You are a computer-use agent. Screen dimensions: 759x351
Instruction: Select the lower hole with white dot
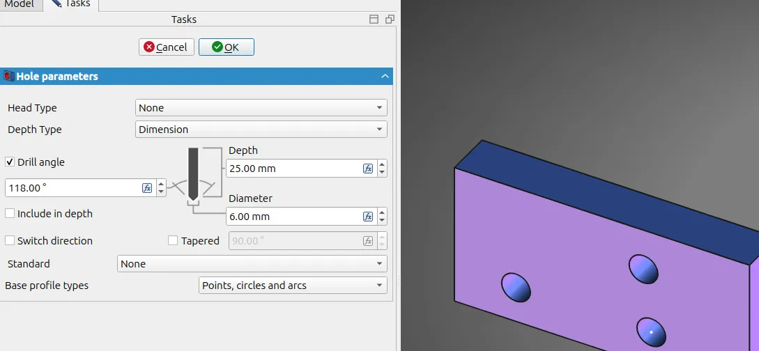[651, 332]
